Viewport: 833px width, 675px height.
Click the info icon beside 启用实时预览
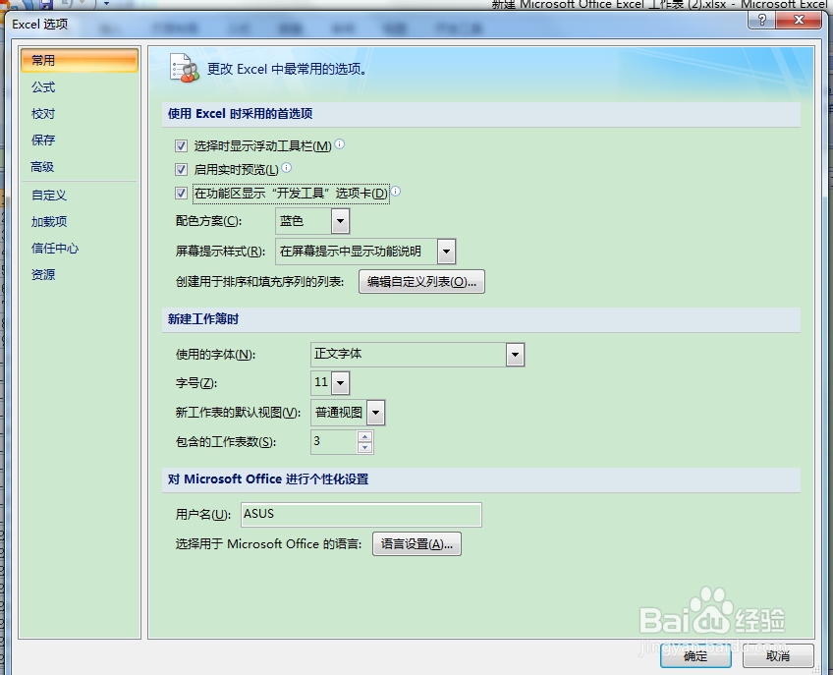tap(287, 168)
